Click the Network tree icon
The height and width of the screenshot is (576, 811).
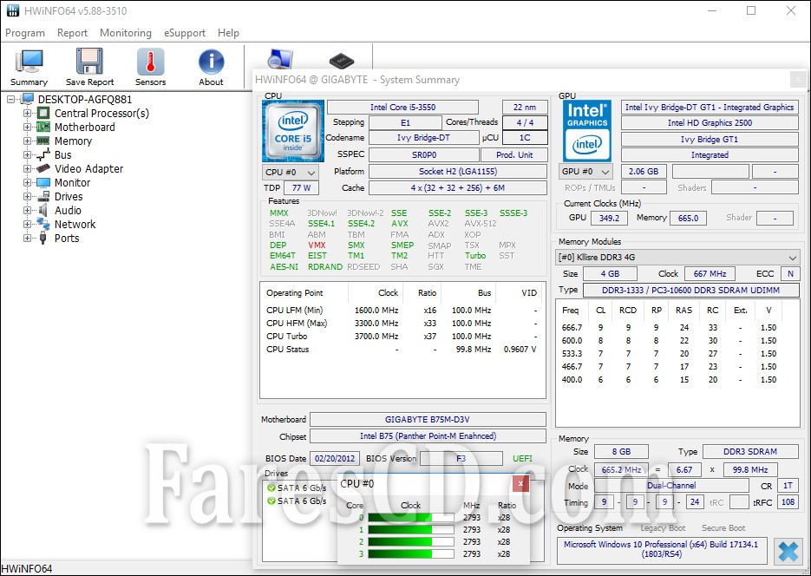coord(43,224)
